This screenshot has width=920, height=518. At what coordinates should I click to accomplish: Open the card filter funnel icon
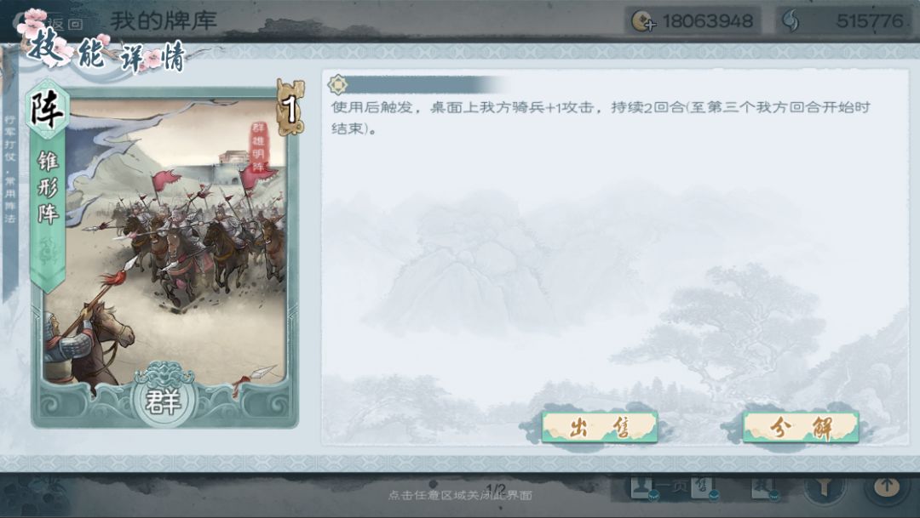(x=825, y=487)
